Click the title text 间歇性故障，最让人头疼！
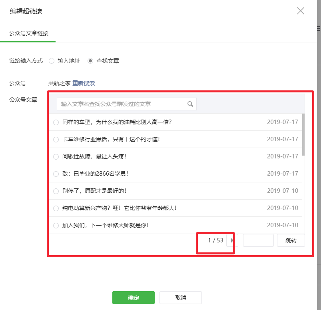 point(94,156)
